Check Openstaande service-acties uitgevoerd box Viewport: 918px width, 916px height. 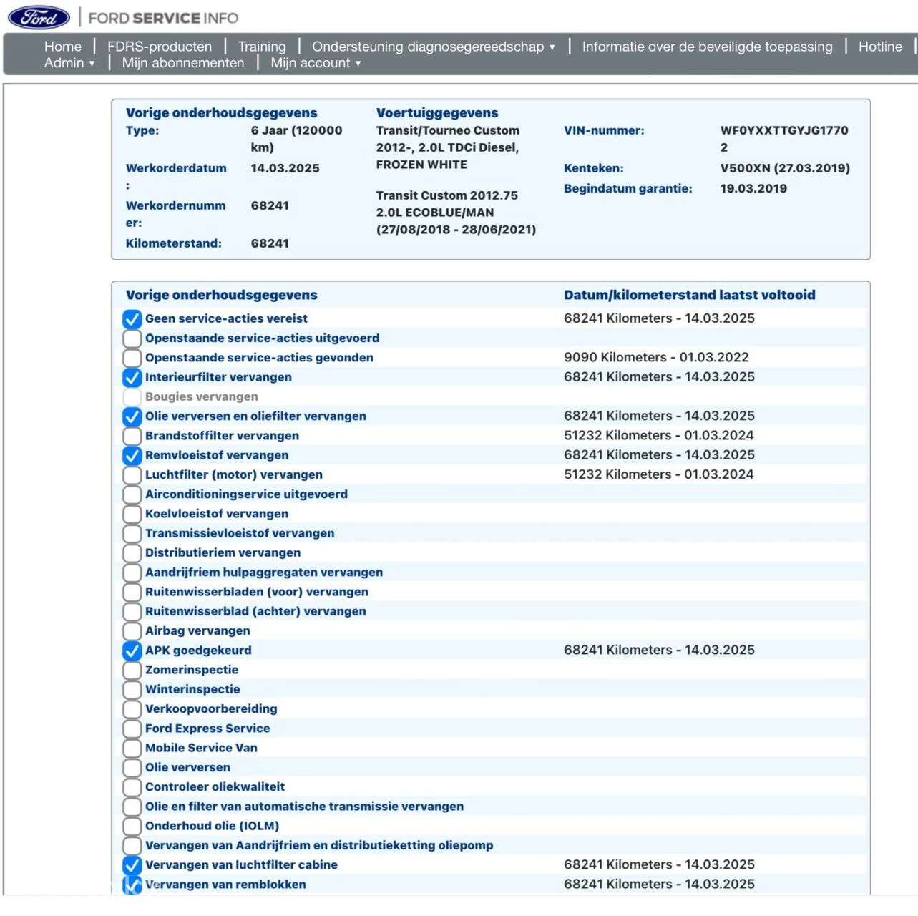132,338
